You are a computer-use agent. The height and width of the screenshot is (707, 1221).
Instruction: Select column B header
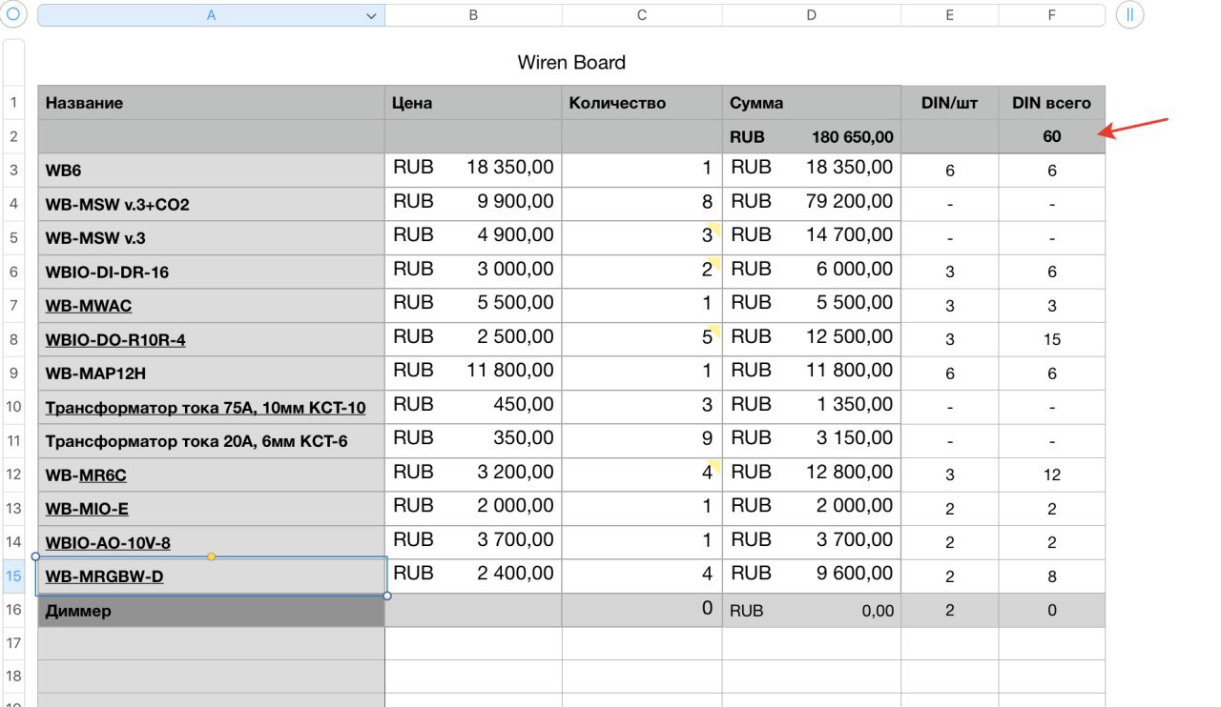click(473, 15)
